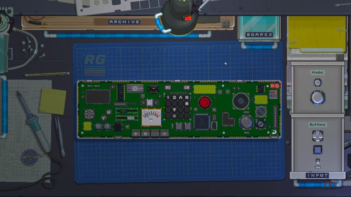
Task: Click the red pause button on board corner
Action: point(272,86)
